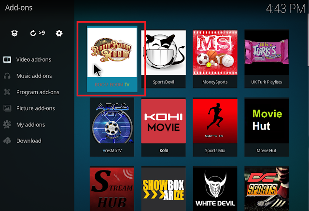This screenshot has width=309, height=211.
Task: Launch the SportsDevil soccer ball add-on
Action: pos(163,53)
